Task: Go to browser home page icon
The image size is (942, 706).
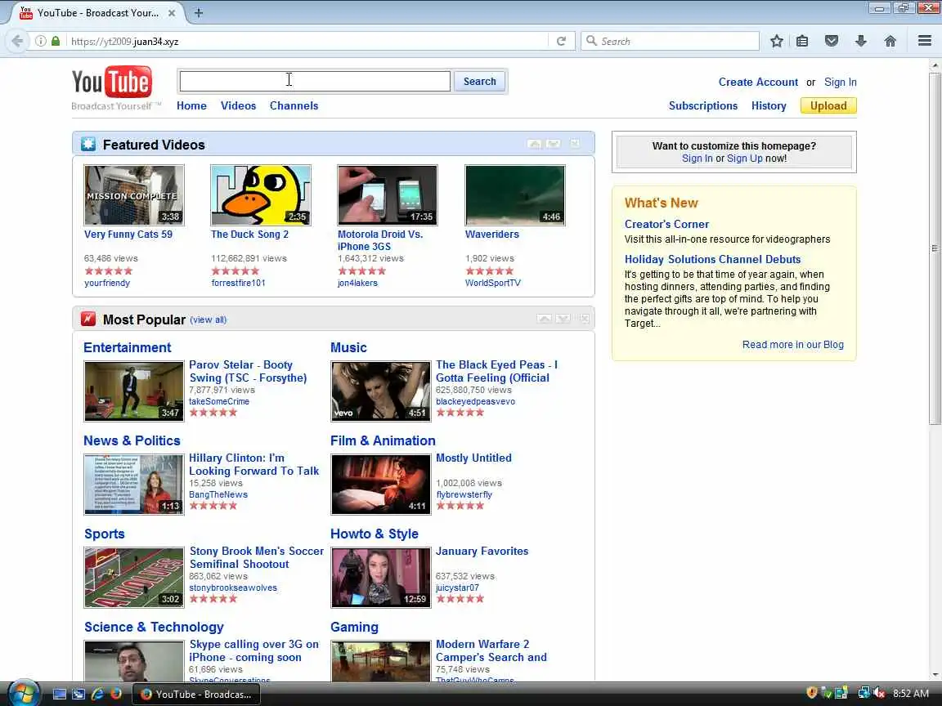Action: [x=890, y=41]
